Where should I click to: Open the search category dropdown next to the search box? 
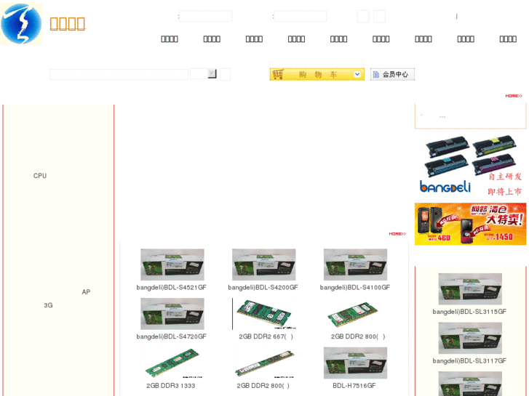(204, 74)
